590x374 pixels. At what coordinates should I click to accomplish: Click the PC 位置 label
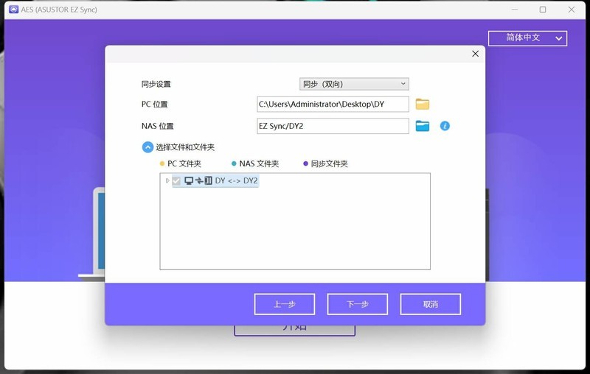click(x=155, y=104)
